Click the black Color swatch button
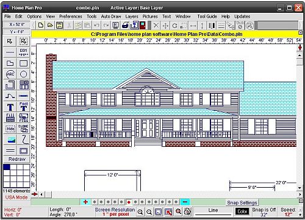The width and height of the screenshot is (305, 220). pos(242,211)
